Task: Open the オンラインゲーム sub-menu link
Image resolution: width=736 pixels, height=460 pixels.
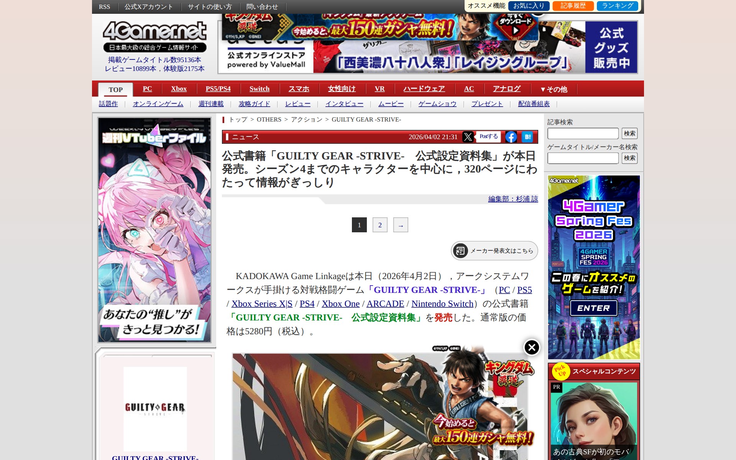Action: point(158,104)
